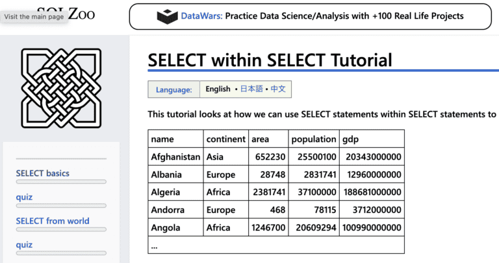
Task: Click the DataWars cube icon
Action: 168,16
